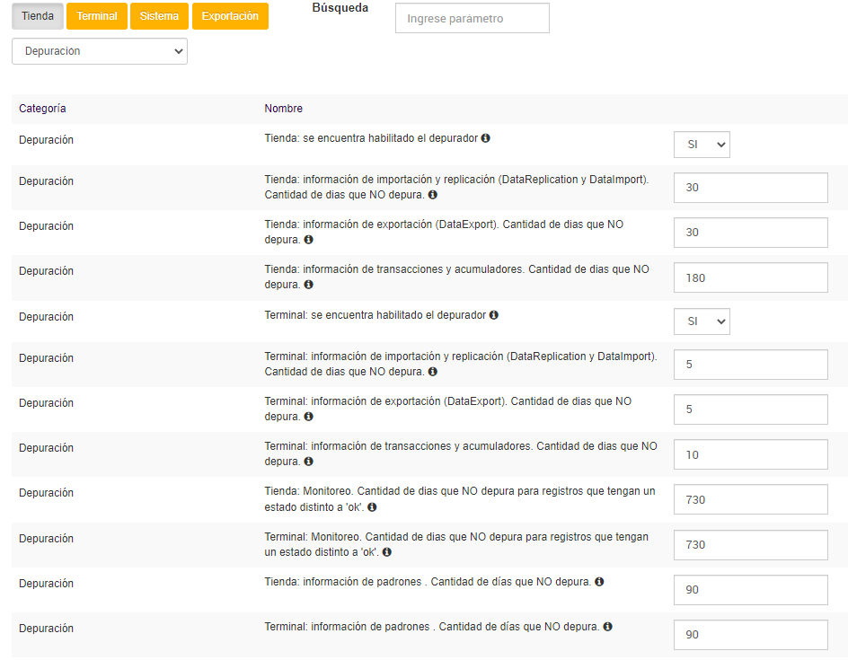Select the Tienda tab
Screen dimensions: 848x660
pyautogui.click(x=38, y=16)
